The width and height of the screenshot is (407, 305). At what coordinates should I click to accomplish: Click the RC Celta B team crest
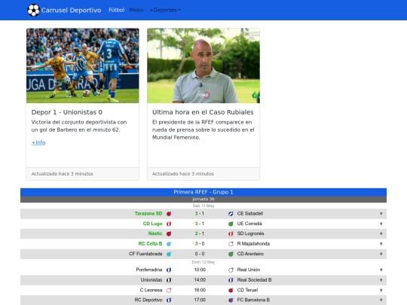(x=169, y=244)
